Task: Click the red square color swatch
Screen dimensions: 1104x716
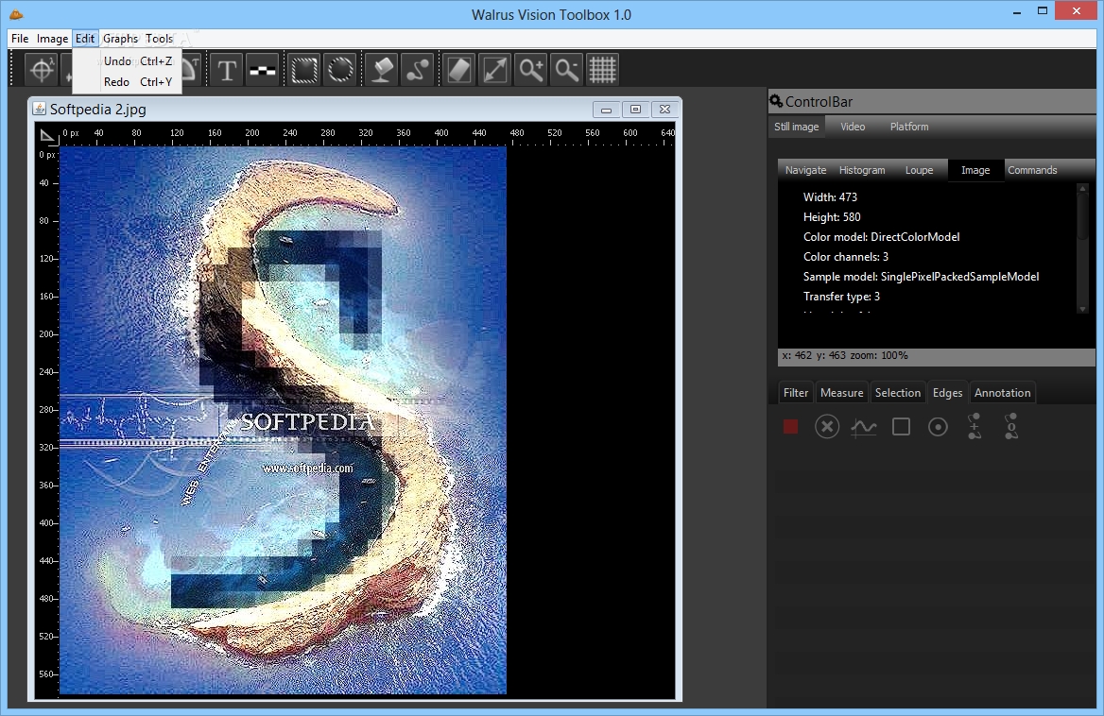Action: (791, 427)
